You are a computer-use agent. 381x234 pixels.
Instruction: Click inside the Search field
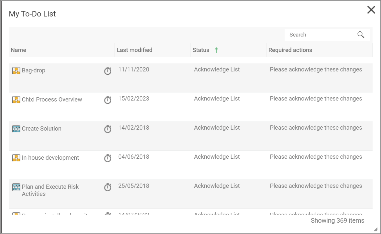(x=317, y=35)
